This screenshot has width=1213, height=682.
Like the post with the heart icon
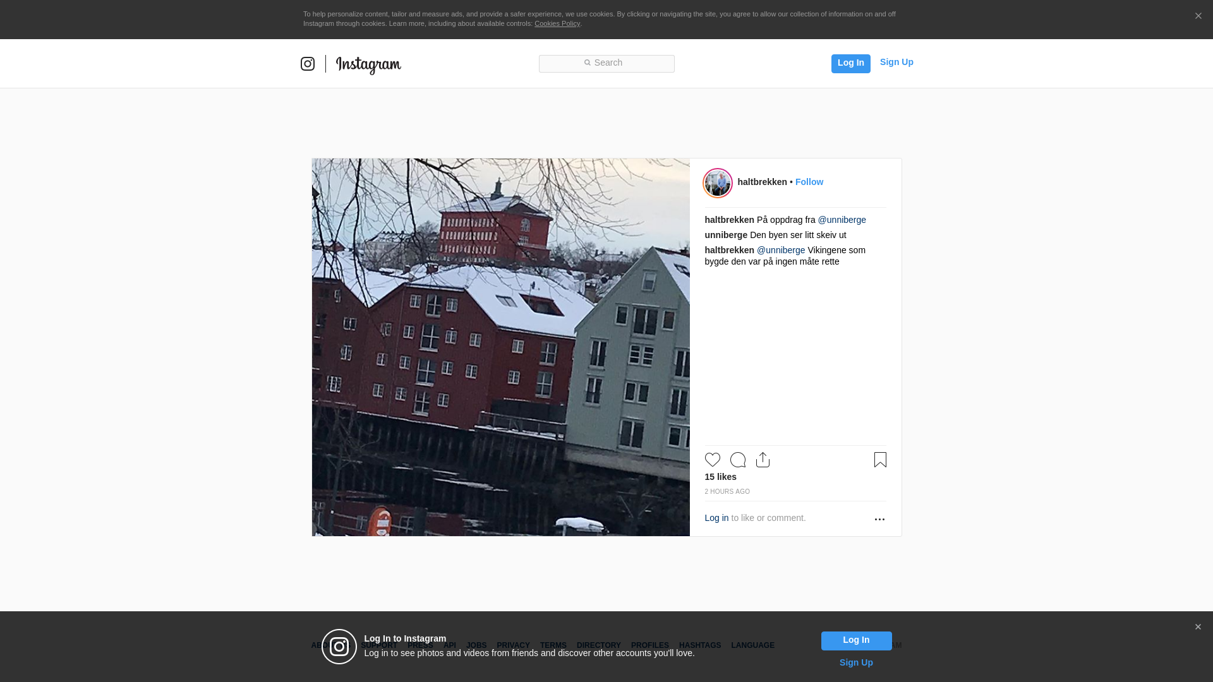pyautogui.click(x=713, y=460)
